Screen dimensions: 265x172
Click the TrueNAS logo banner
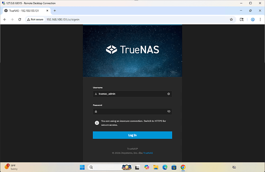[132, 49]
